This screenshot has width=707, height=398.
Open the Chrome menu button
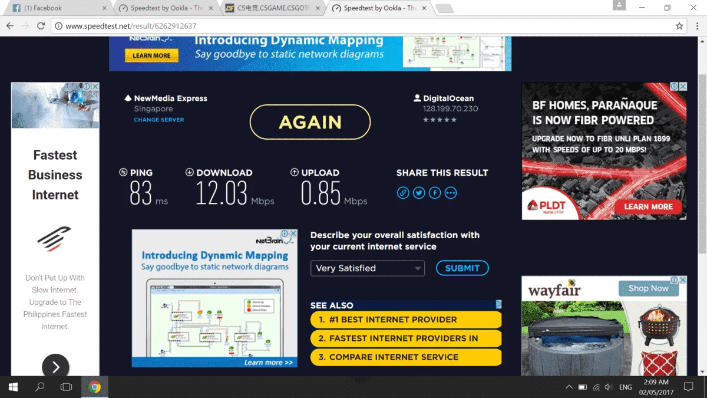(696, 26)
